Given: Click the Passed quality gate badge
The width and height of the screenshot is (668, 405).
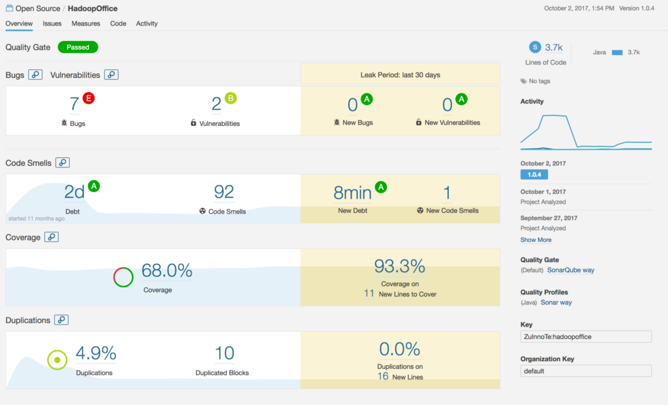Looking at the screenshot, I should pos(78,47).
